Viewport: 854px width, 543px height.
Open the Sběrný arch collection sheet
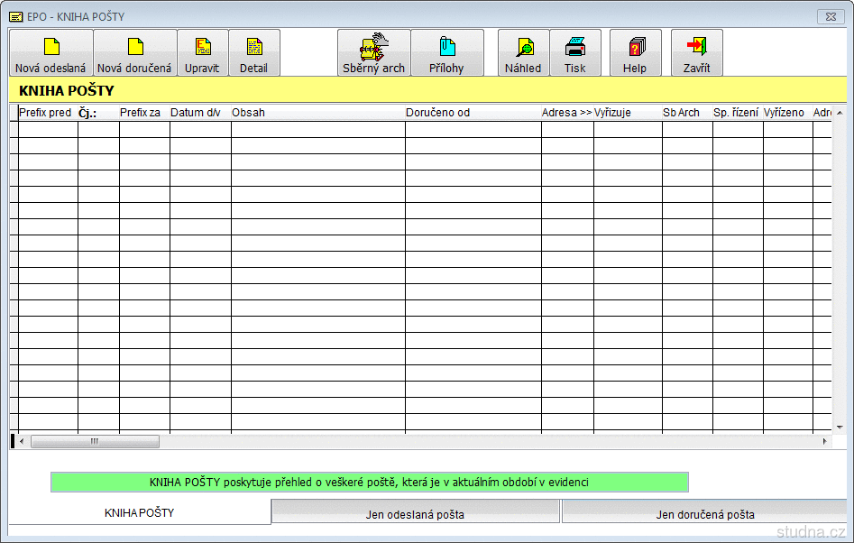coord(373,53)
